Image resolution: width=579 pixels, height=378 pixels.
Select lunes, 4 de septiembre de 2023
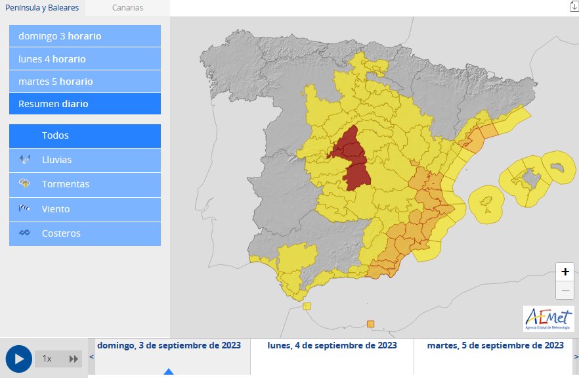pyautogui.click(x=332, y=345)
